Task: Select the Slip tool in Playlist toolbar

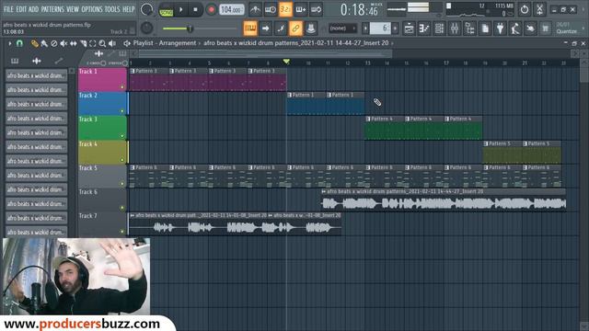Action: (x=74, y=43)
